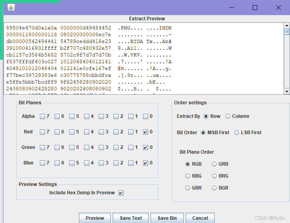290x223 pixels.
Task: Click the Cancel button
Action: (200, 218)
